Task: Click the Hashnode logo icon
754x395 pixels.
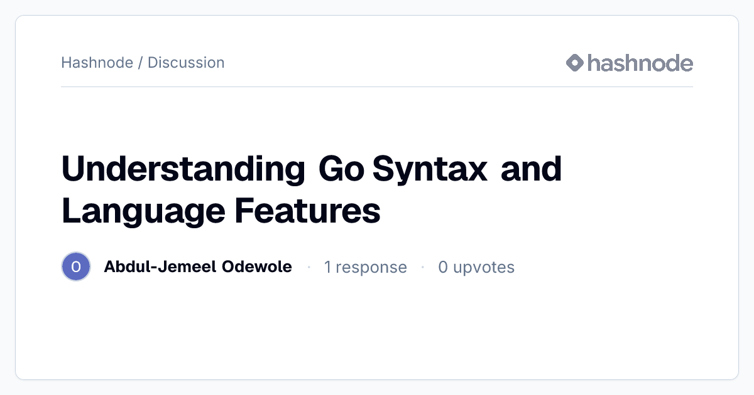Action: tap(575, 63)
